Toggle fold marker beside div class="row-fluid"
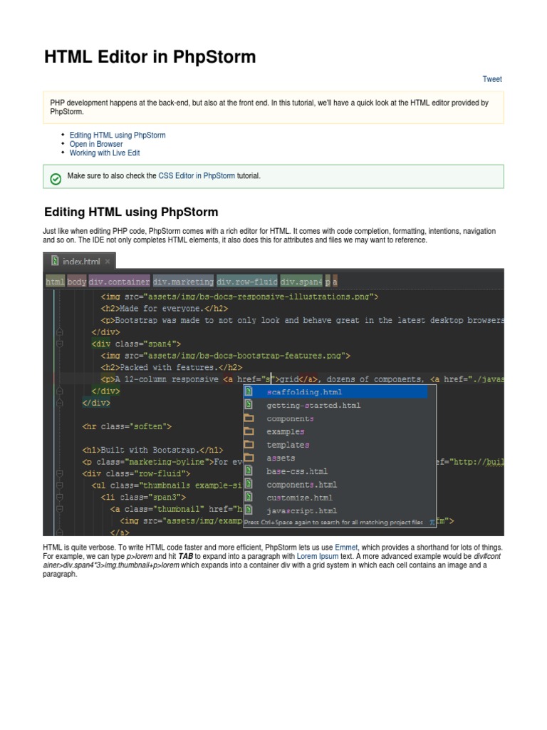This screenshot has height=730, width=547. point(60,473)
